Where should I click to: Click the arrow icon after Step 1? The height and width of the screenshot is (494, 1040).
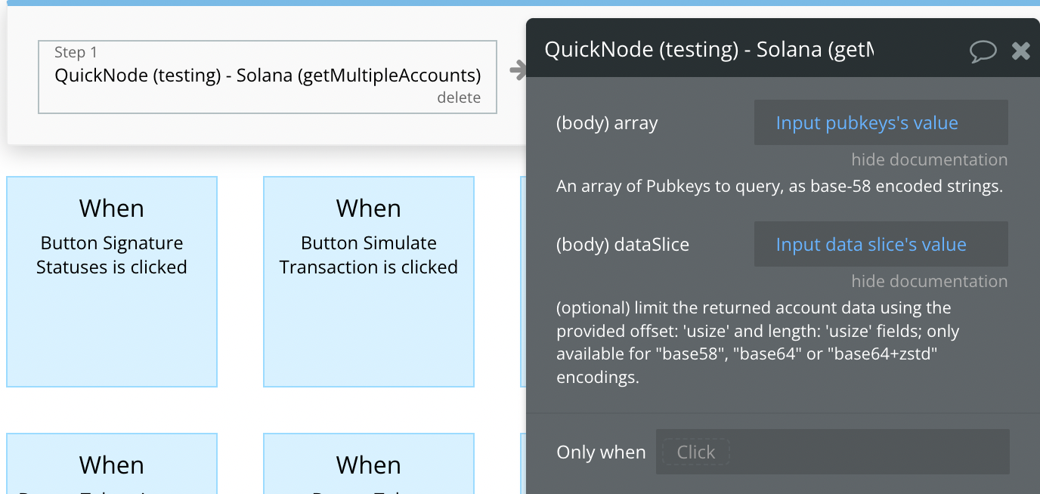click(518, 70)
